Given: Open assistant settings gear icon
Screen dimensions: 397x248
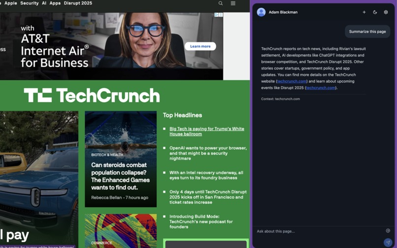Looking at the screenshot, I should pos(386,12).
